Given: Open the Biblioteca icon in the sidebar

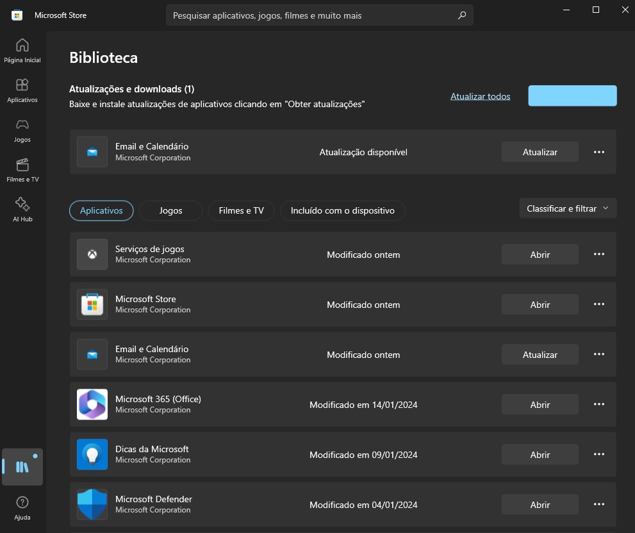Looking at the screenshot, I should 22,467.
